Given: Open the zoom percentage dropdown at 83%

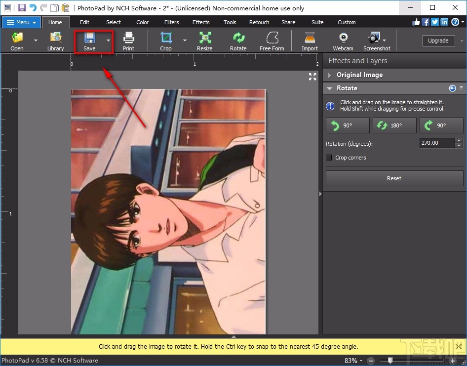Looking at the screenshot, I should pyautogui.click(x=362, y=361).
